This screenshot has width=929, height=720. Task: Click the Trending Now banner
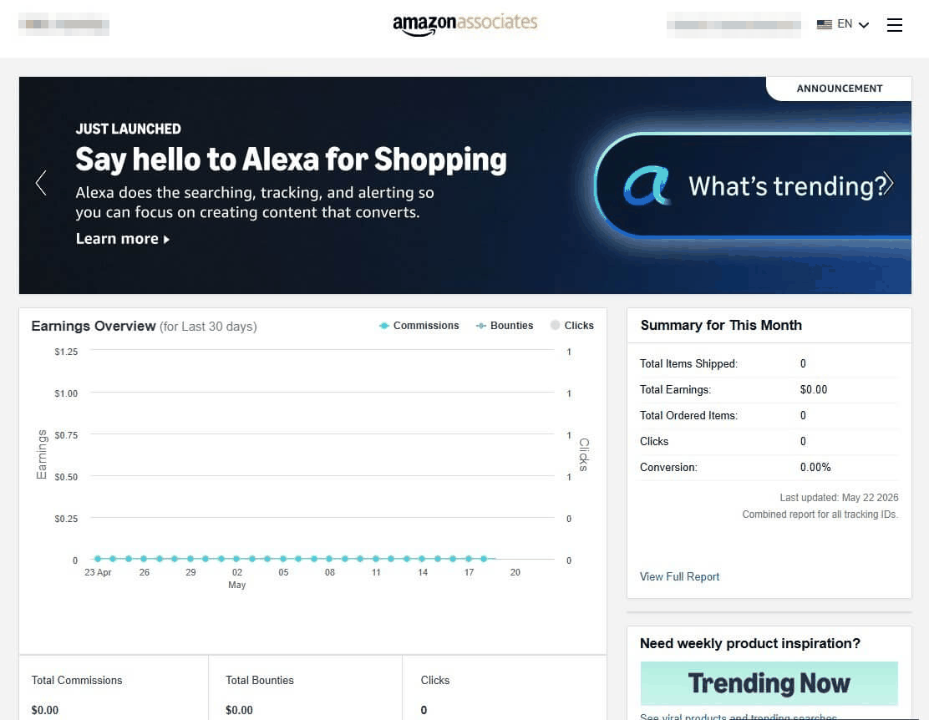point(769,683)
